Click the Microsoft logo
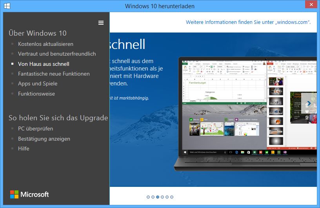Image resolution: width=320 pixels, height=208 pixels. 29,194
